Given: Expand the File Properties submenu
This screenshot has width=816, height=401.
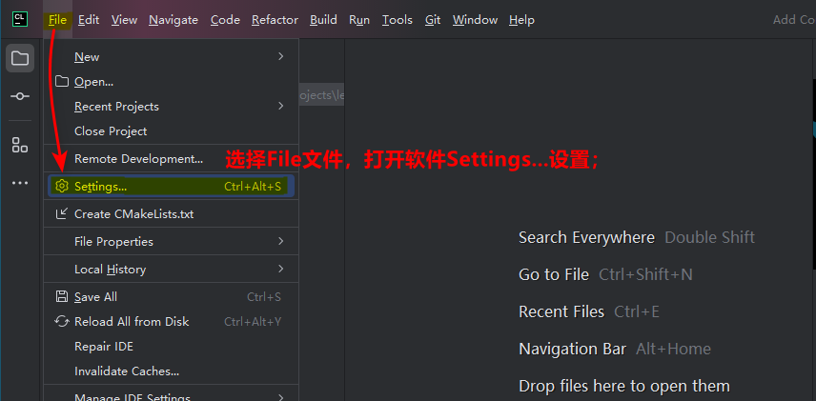Looking at the screenshot, I should coord(281,242).
